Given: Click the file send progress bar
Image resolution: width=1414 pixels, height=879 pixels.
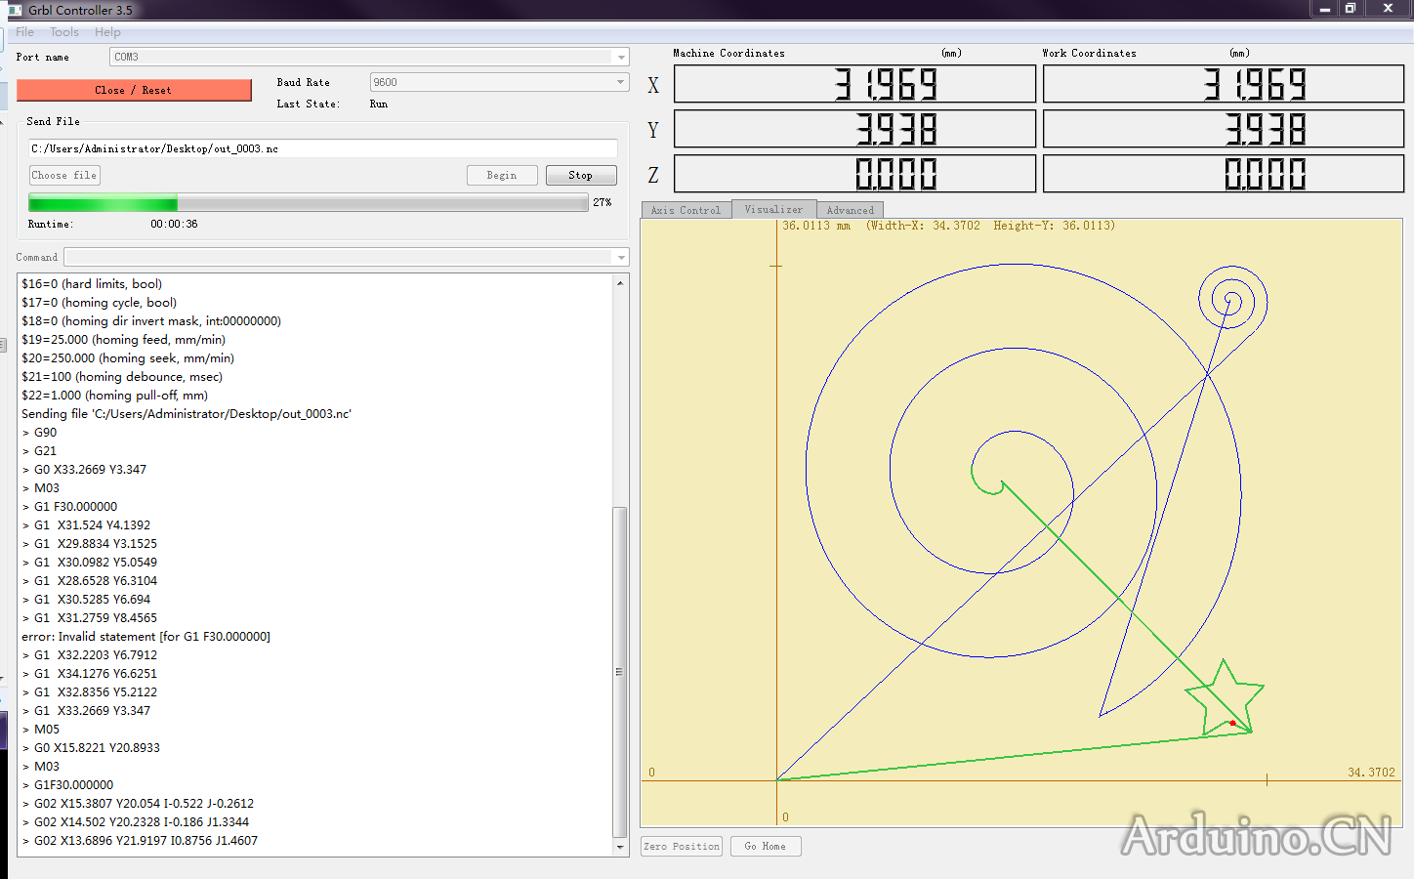Looking at the screenshot, I should click(309, 203).
